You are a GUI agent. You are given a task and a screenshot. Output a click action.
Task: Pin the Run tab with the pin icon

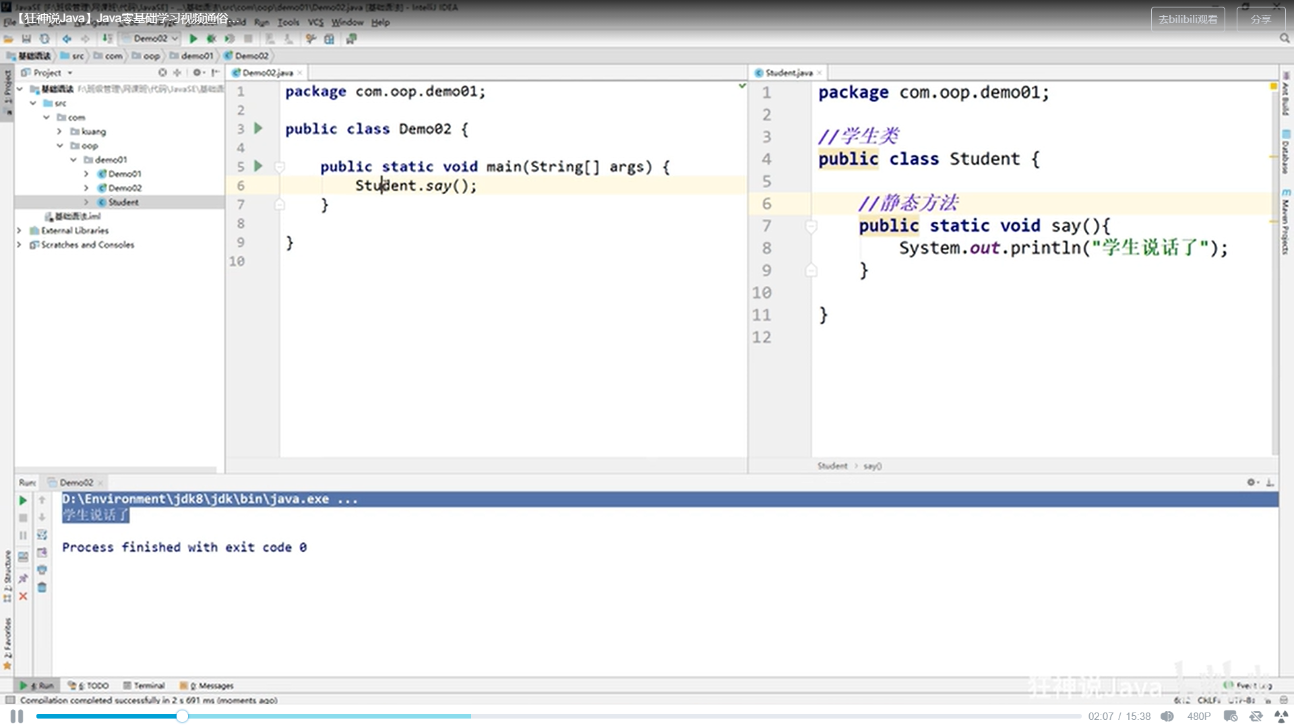23,578
